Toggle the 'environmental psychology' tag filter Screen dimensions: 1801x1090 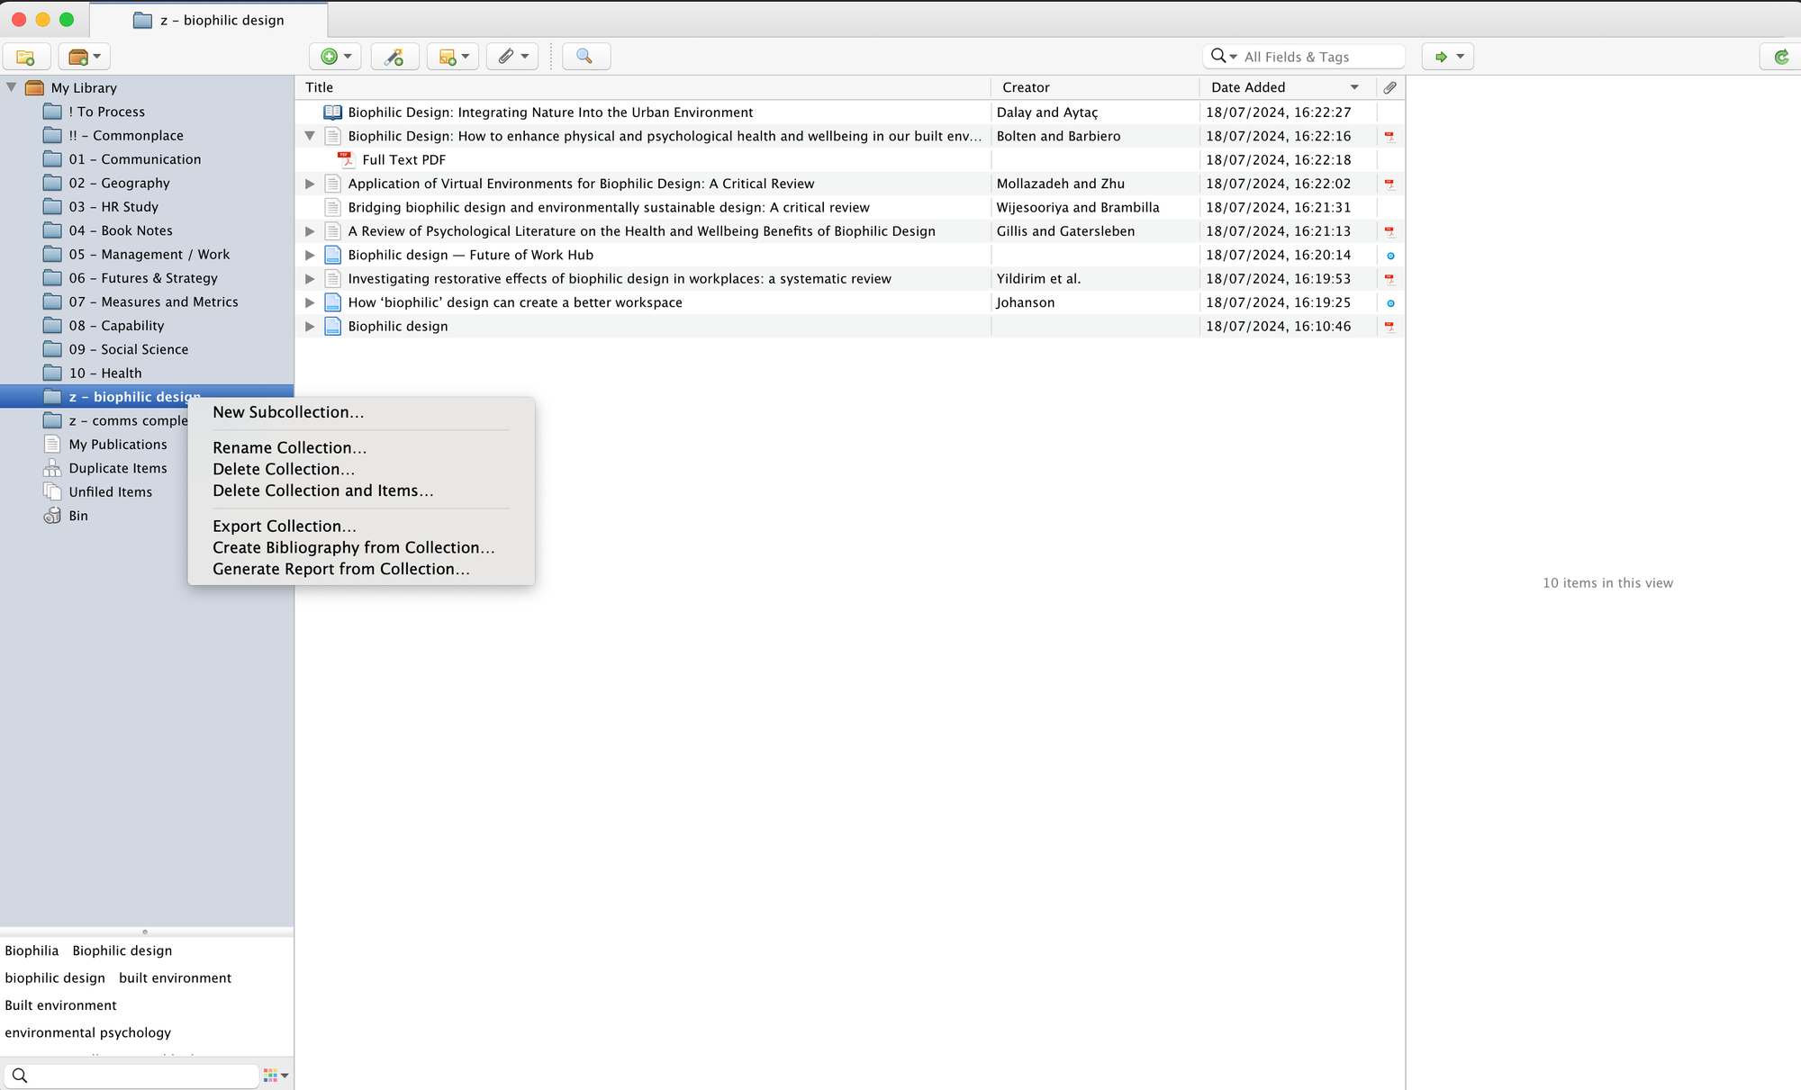pyautogui.click(x=87, y=1032)
